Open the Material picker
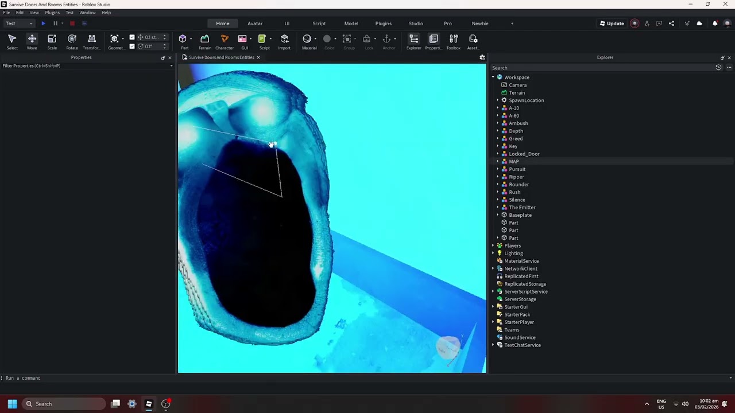The image size is (735, 413). (x=308, y=42)
